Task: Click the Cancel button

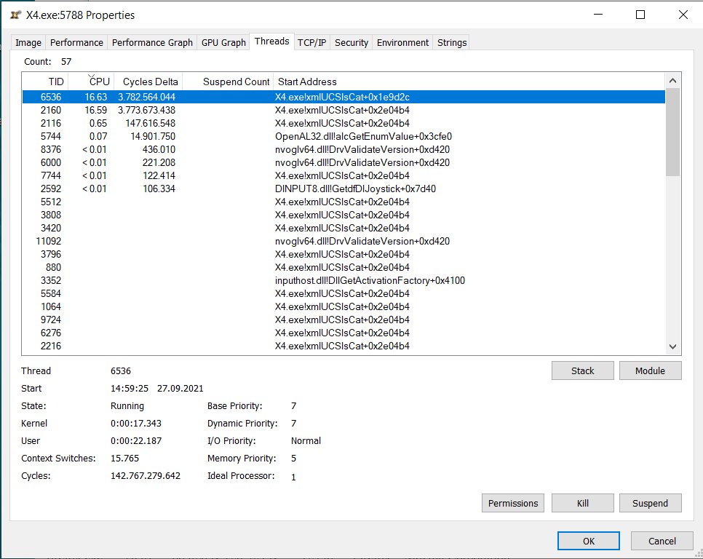Action: point(662,541)
